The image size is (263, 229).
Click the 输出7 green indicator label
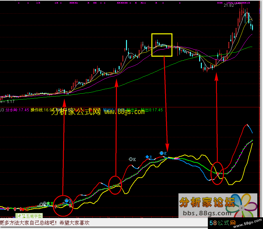132,110
